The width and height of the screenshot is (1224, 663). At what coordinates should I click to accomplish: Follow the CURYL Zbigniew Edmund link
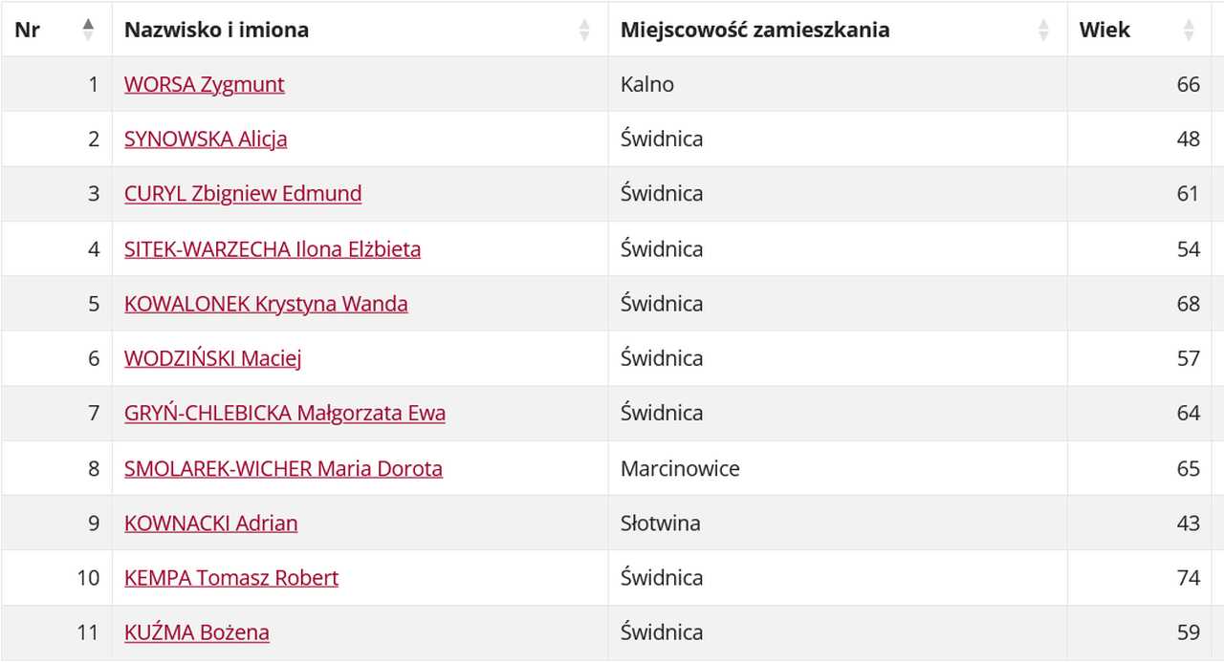point(243,193)
